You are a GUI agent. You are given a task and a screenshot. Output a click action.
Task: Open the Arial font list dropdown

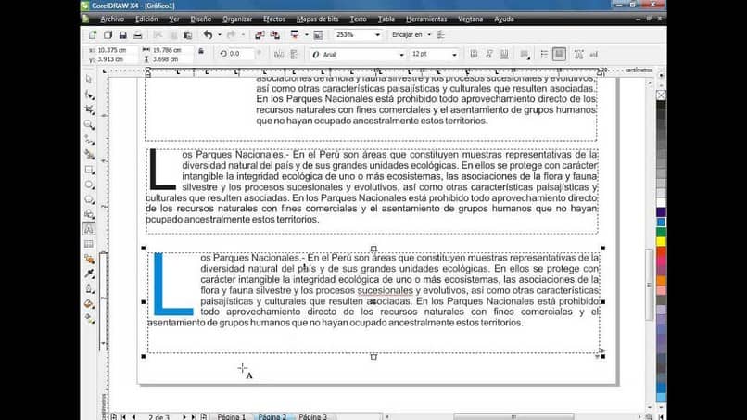tap(401, 55)
